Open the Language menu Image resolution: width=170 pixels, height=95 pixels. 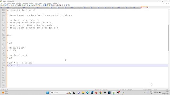[x=25, y=3]
